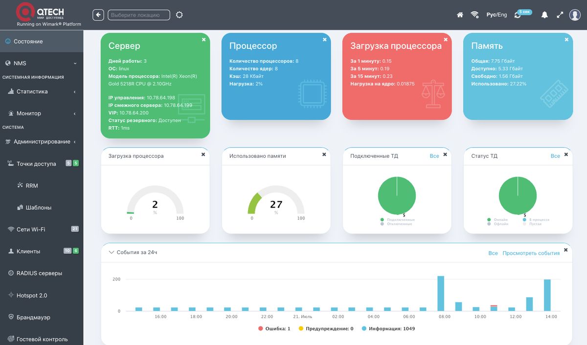Enter fullscreen with the expand arrows icon
The height and width of the screenshot is (345, 587).
click(560, 15)
